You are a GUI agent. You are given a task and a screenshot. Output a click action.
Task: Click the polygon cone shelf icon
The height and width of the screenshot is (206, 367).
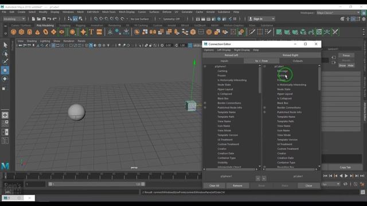37,32
